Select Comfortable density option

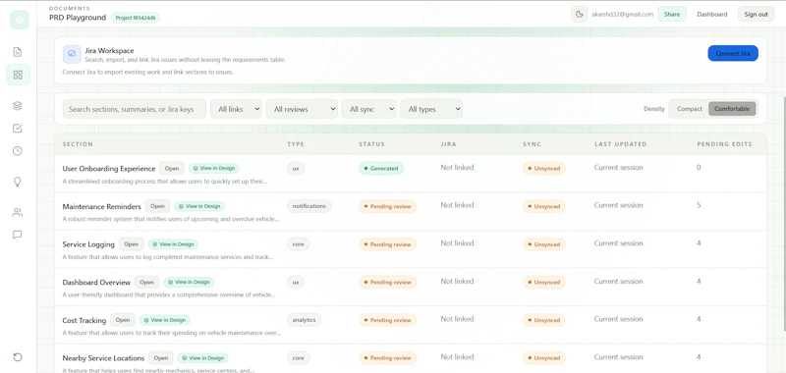coord(732,109)
